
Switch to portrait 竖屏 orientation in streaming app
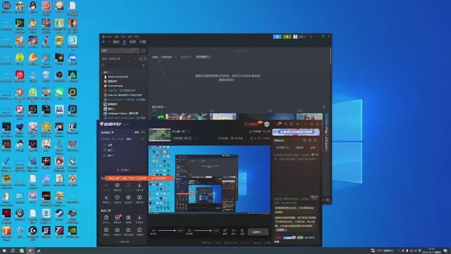pyautogui.click(x=143, y=133)
